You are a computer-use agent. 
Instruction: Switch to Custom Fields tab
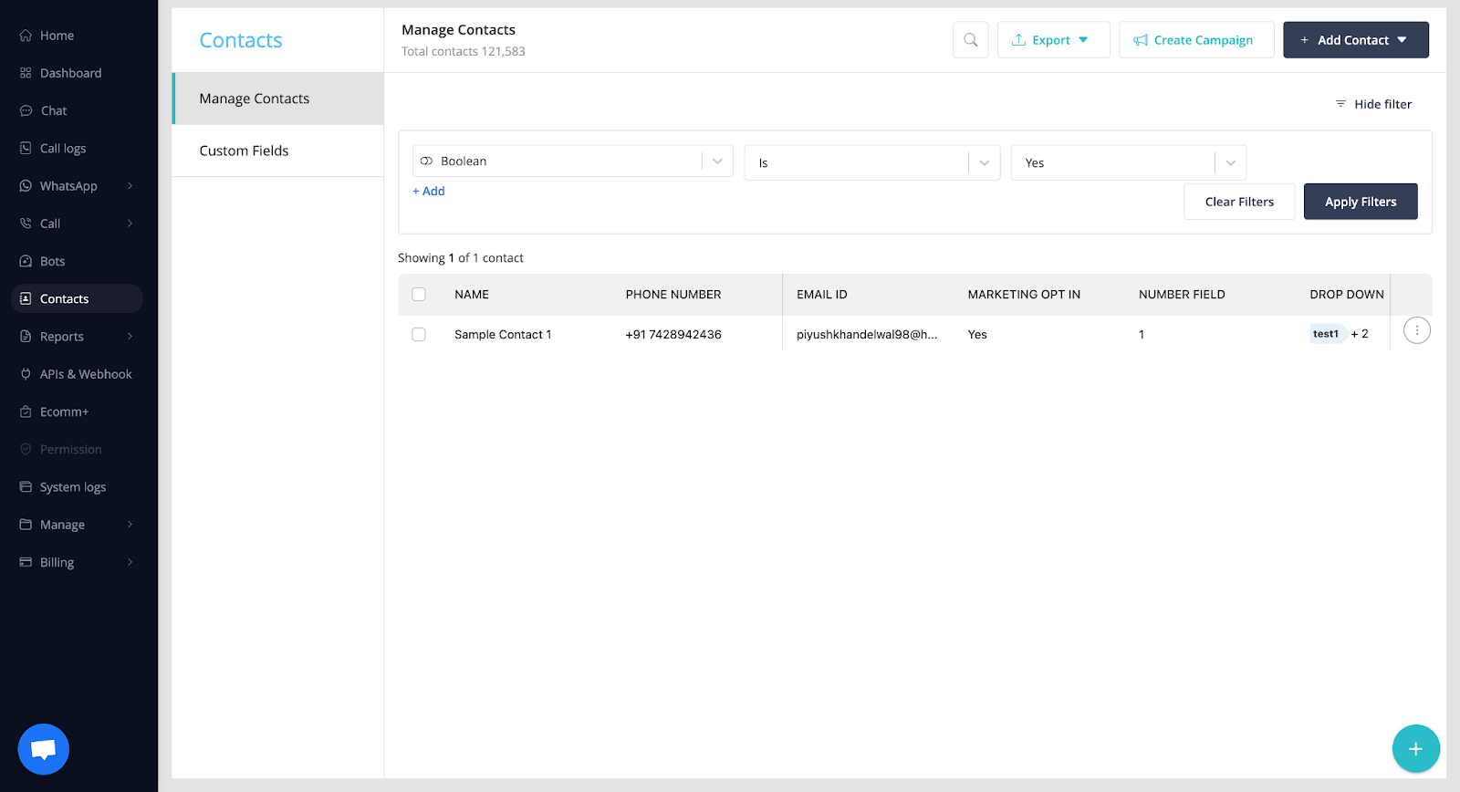(x=244, y=151)
